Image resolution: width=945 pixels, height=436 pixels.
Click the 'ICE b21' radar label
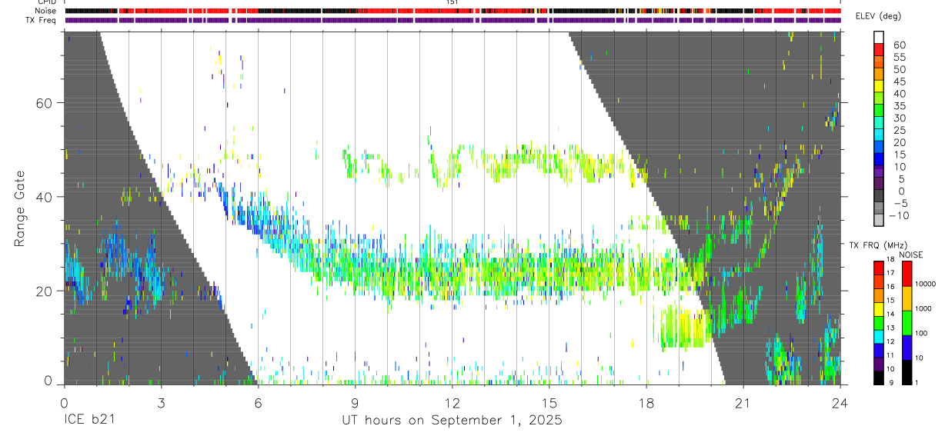click(x=90, y=421)
